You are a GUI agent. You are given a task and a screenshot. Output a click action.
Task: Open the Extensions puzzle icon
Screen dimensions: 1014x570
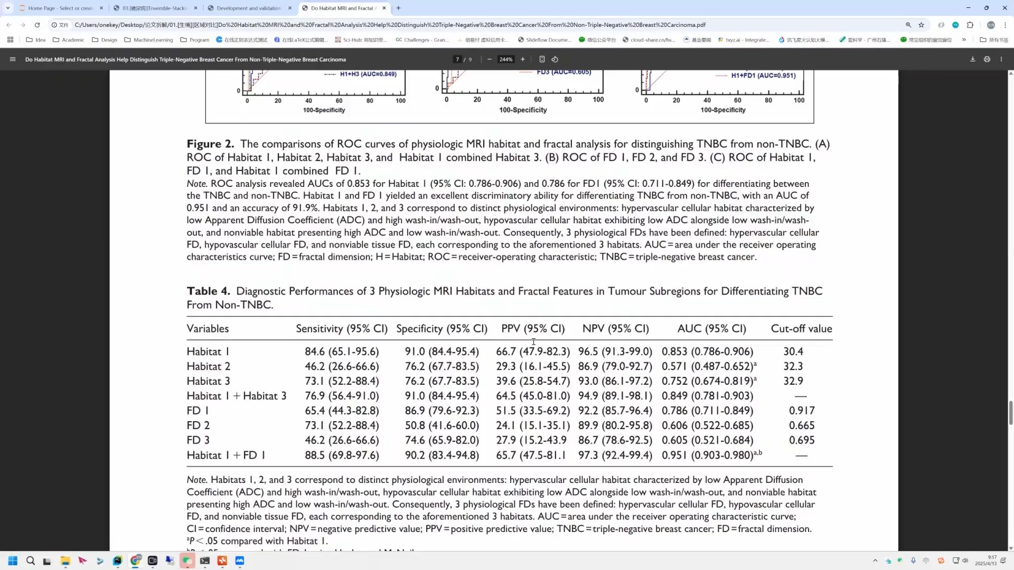pyautogui.click(x=970, y=25)
